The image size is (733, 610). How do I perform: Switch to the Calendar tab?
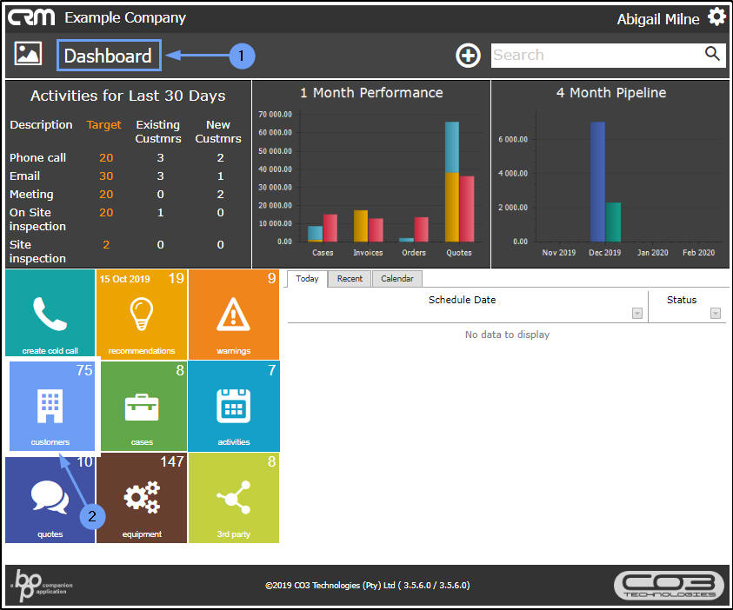396,279
